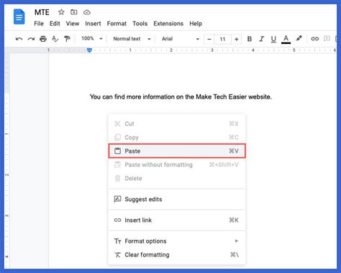Open the File menu

(39, 24)
